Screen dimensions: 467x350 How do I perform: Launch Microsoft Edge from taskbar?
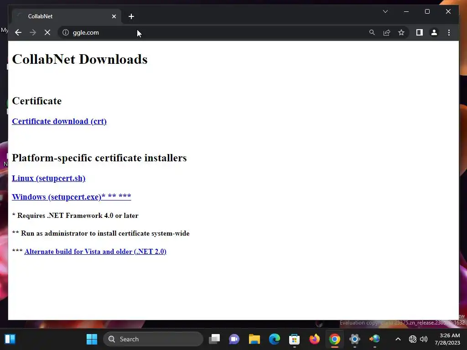coord(274,339)
